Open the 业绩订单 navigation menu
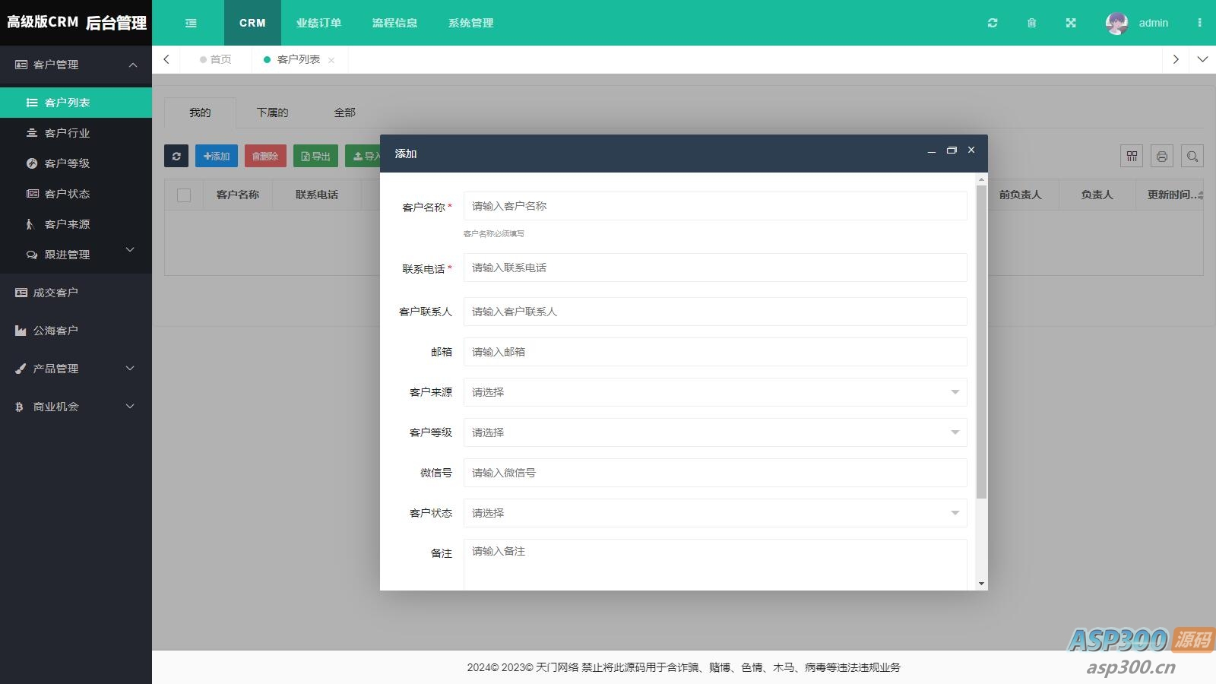Image resolution: width=1216 pixels, height=684 pixels. tap(318, 23)
